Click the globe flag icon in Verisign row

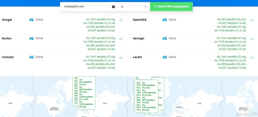165,38
